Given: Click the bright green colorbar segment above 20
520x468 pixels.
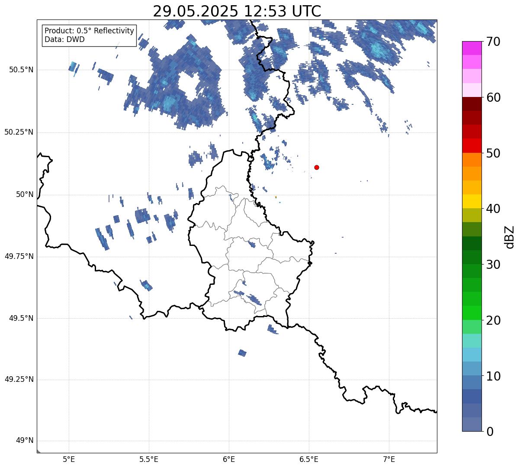Looking at the screenshot, I should pos(472,313).
